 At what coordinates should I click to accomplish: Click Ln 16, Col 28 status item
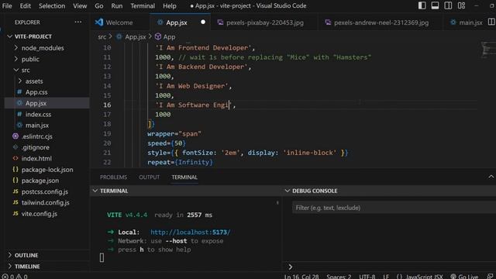click(x=301, y=277)
